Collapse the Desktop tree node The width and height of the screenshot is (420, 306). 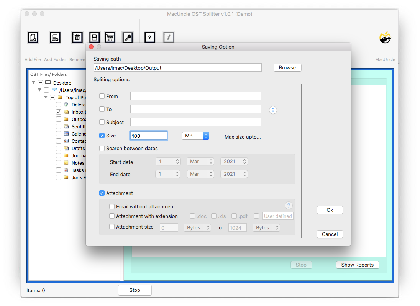click(x=34, y=83)
